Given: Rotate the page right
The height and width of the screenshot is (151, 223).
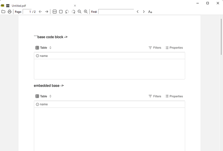Looking at the screenshot, I should [x=73, y=12].
